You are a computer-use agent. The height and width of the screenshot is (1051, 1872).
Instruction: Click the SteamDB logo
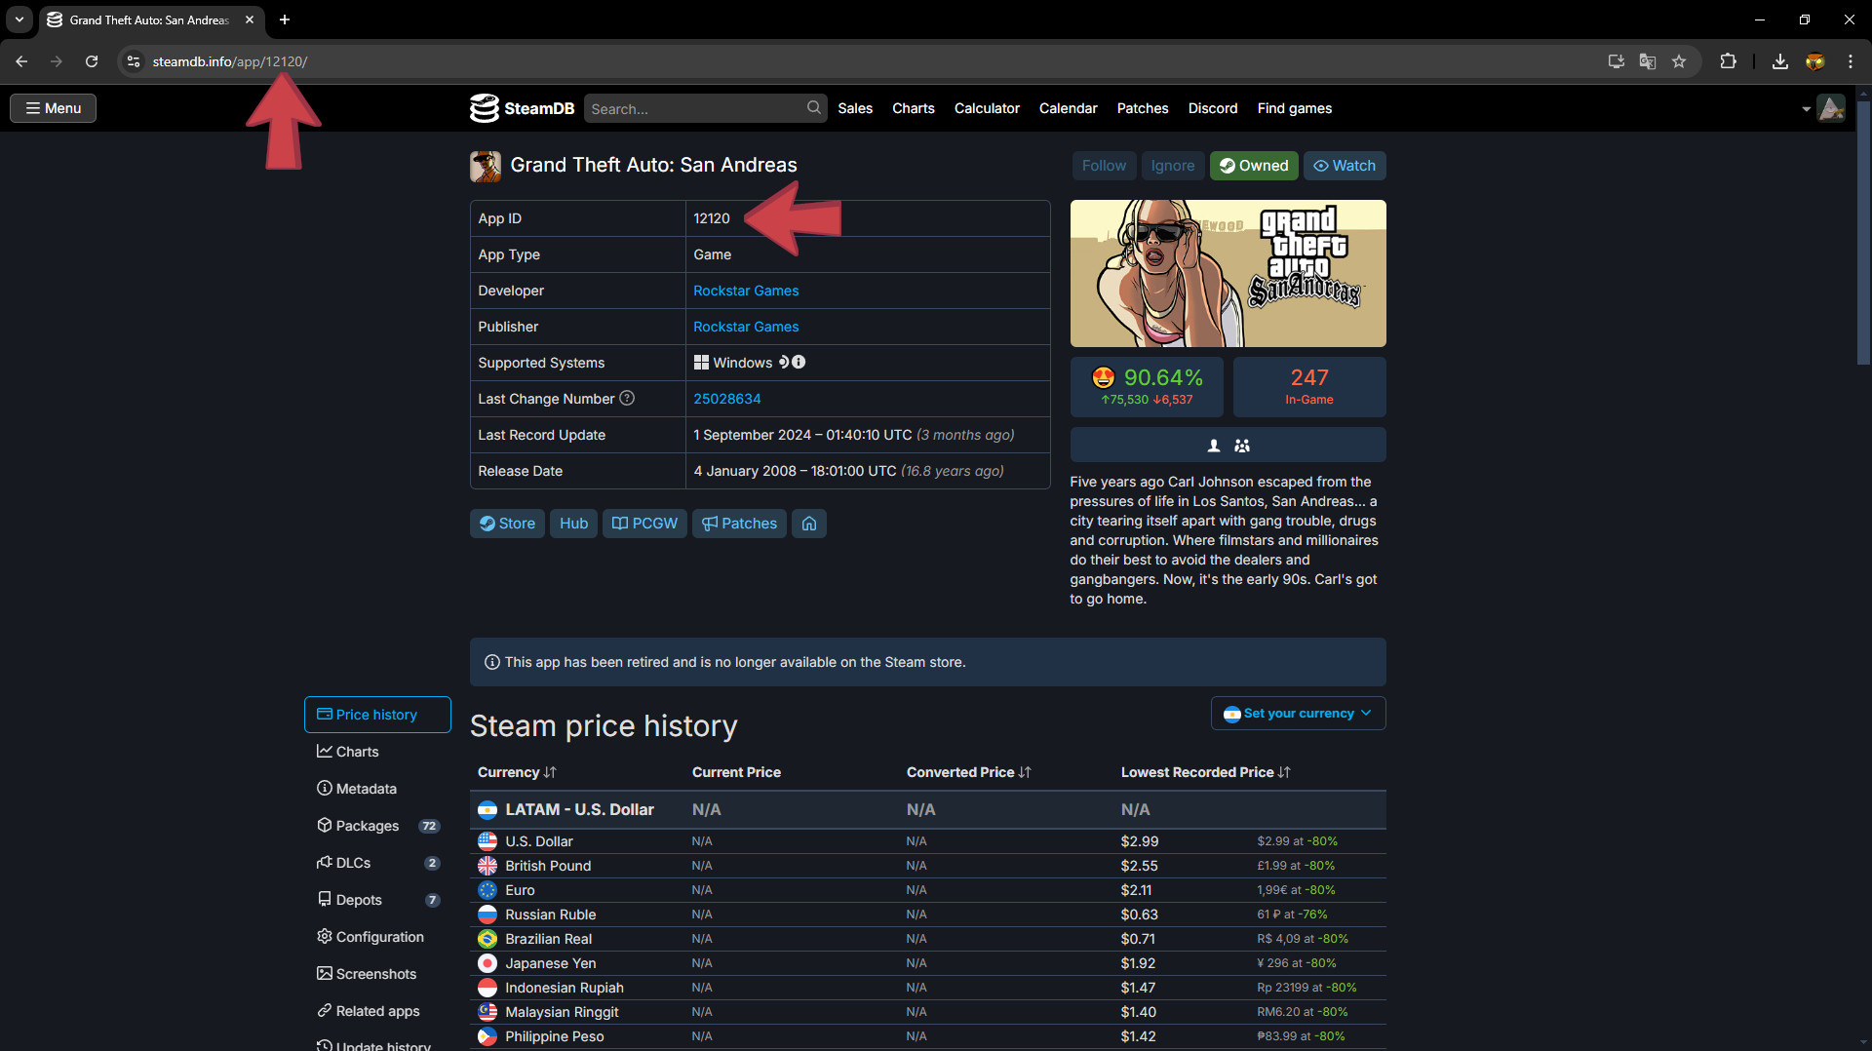click(523, 108)
